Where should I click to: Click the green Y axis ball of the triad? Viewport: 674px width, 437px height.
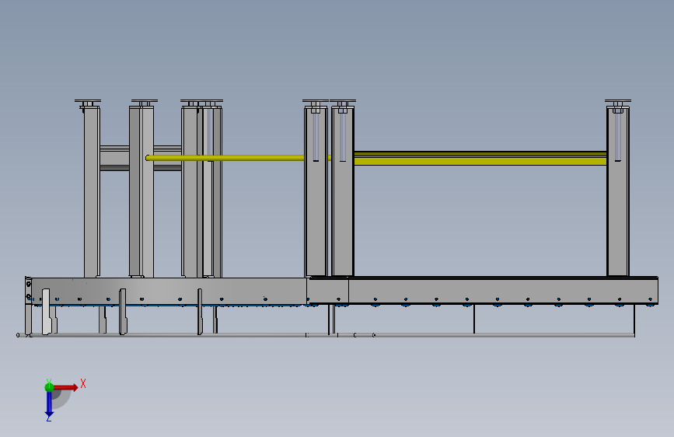[49, 387]
